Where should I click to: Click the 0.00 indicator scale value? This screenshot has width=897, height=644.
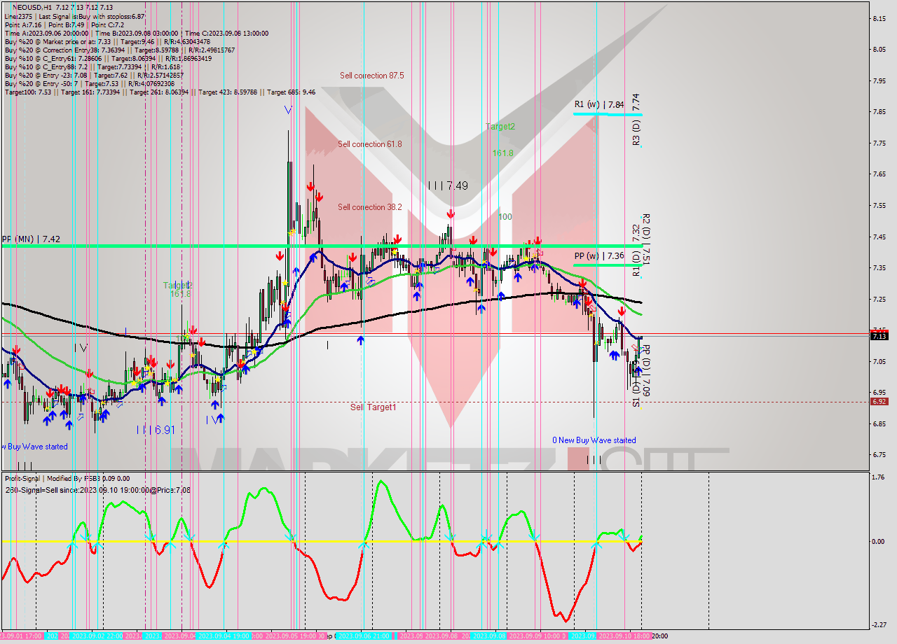coord(879,542)
